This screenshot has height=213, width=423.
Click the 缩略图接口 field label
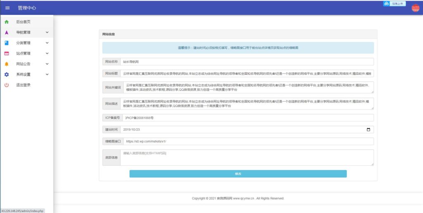(113, 141)
